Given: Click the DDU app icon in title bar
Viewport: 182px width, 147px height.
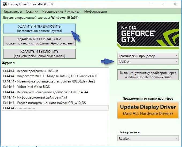Looking at the screenshot, I should point(5,4).
